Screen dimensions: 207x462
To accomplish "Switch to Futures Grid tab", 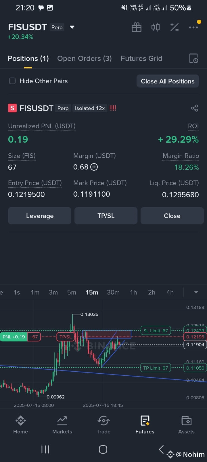I will point(141,58).
